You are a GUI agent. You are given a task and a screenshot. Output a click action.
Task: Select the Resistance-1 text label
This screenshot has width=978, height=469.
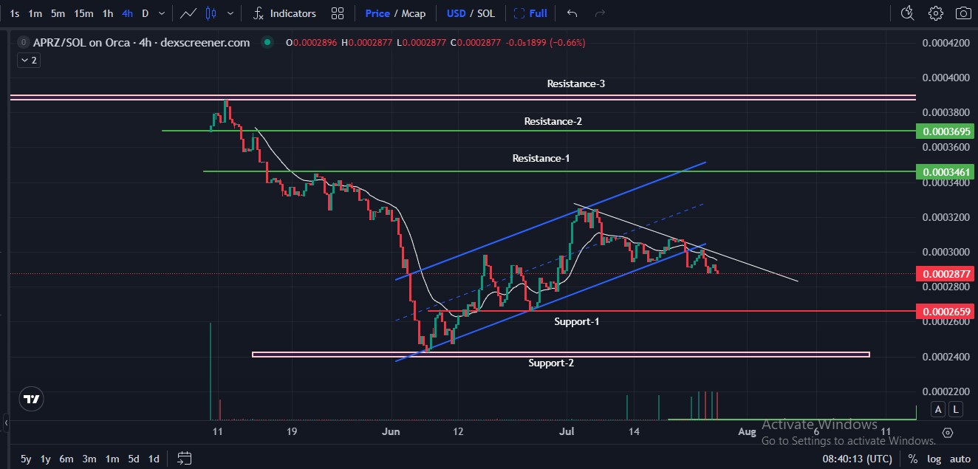click(x=541, y=159)
